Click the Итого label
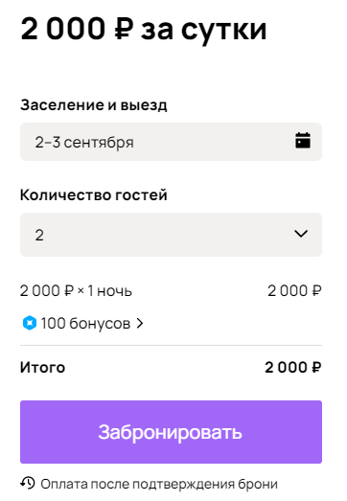 tap(43, 368)
